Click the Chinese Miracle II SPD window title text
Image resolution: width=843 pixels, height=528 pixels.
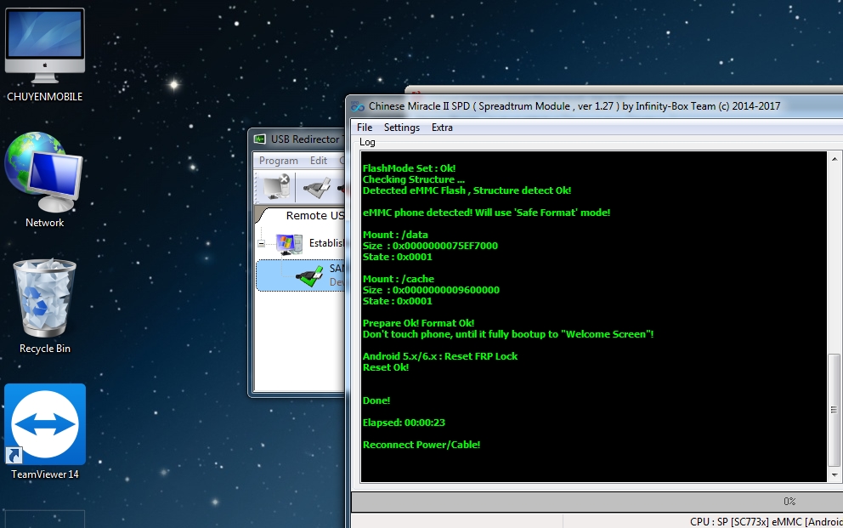[x=574, y=106]
